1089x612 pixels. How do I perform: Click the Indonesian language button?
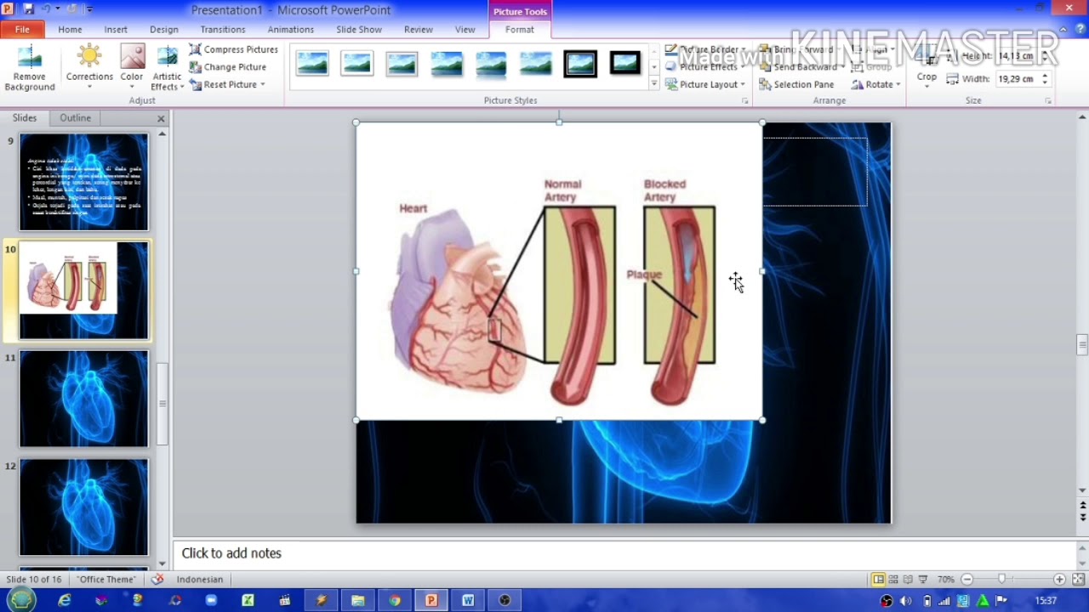point(200,580)
